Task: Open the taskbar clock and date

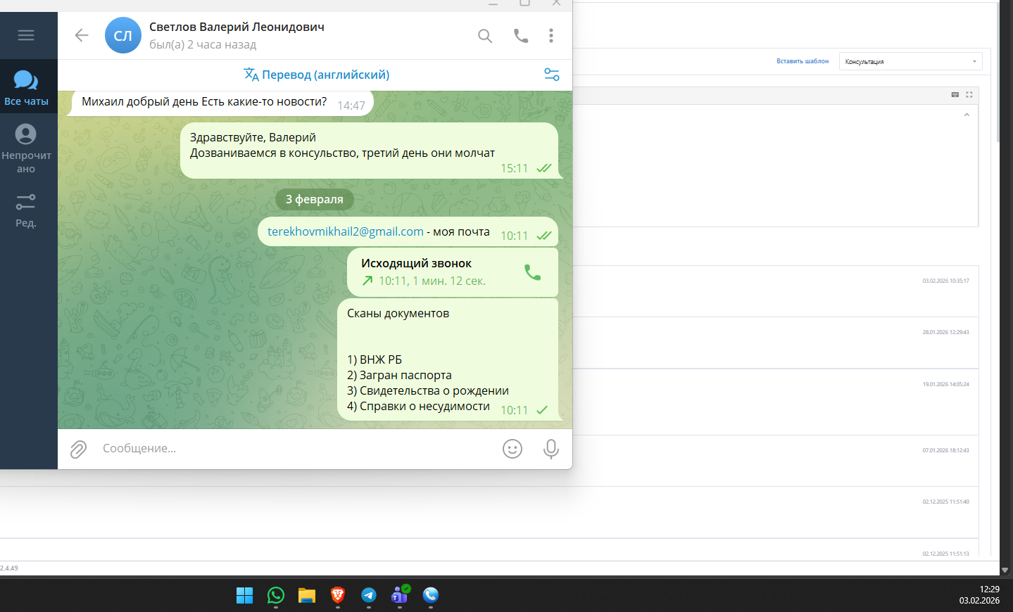Action: click(979, 595)
